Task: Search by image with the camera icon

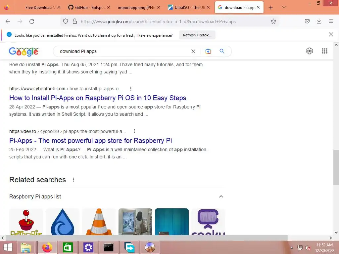Action: coord(208,51)
